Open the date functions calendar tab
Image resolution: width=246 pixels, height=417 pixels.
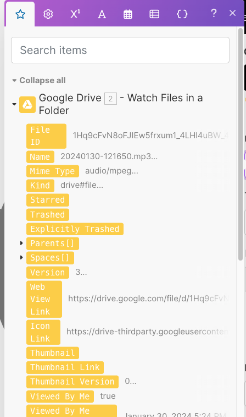click(x=128, y=14)
